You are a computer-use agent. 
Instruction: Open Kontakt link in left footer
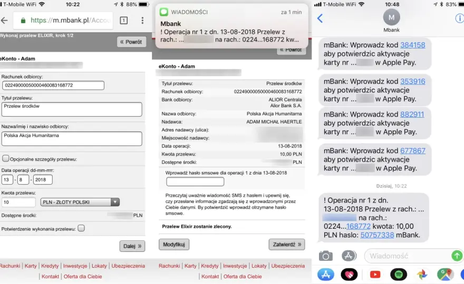click(50, 276)
